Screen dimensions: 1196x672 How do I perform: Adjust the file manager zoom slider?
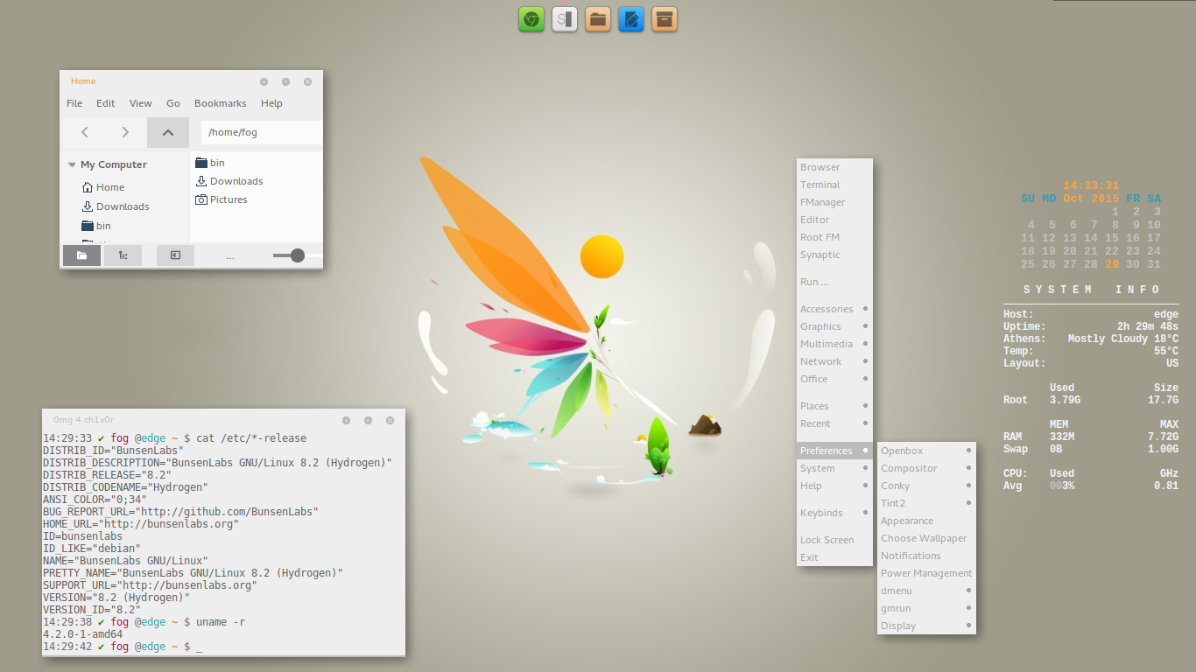pyautogui.click(x=298, y=255)
